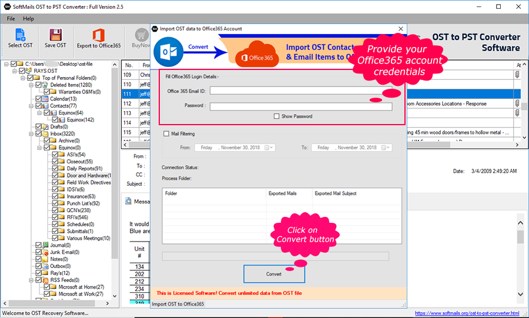The height and width of the screenshot is (318, 529).
Task: Uncheck the Microsoft at Home(27) checkbox
Action: 47,287
